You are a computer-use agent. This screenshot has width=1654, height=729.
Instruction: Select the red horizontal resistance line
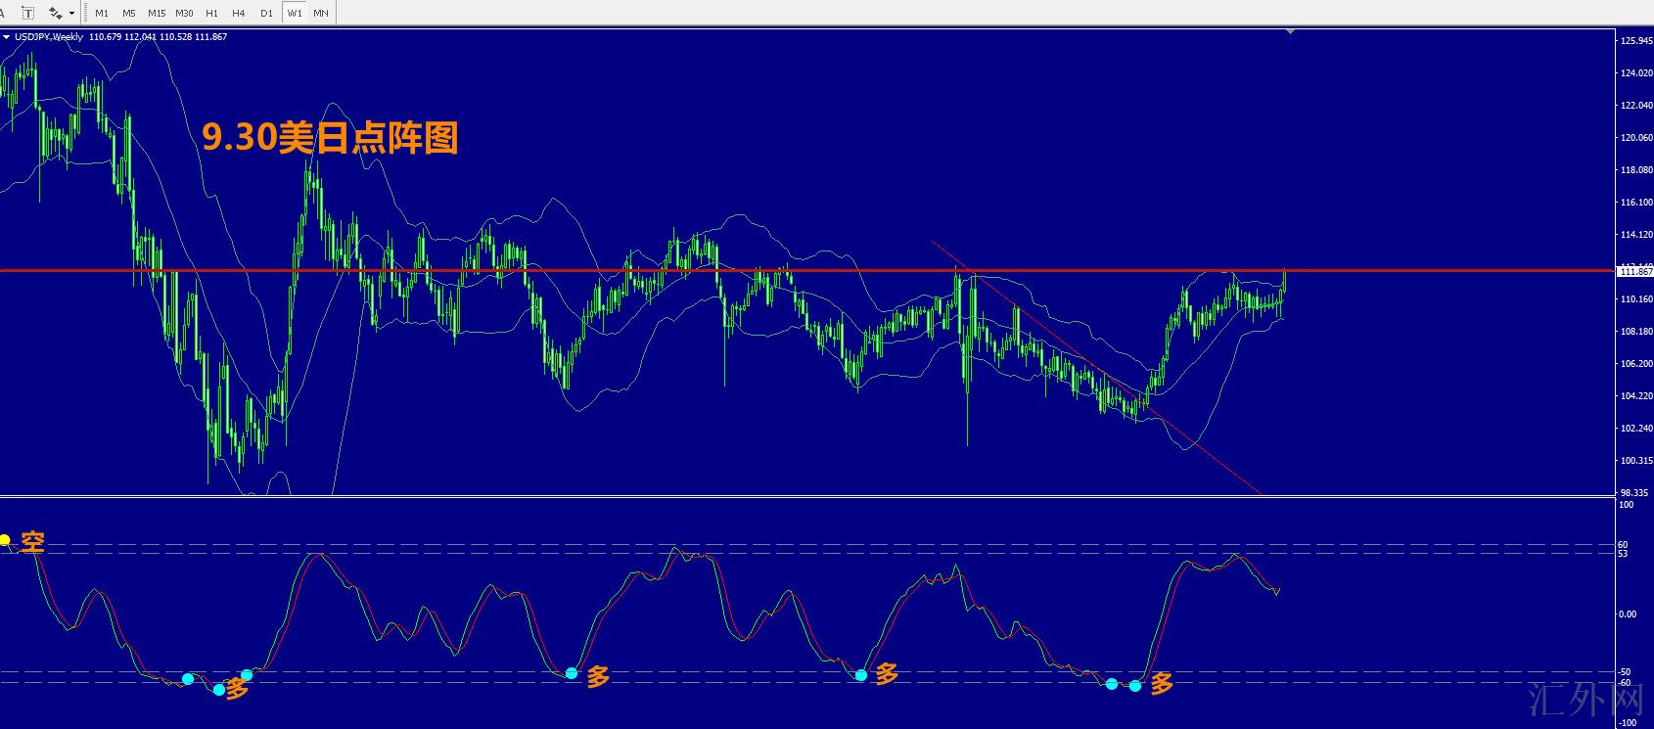(587, 270)
